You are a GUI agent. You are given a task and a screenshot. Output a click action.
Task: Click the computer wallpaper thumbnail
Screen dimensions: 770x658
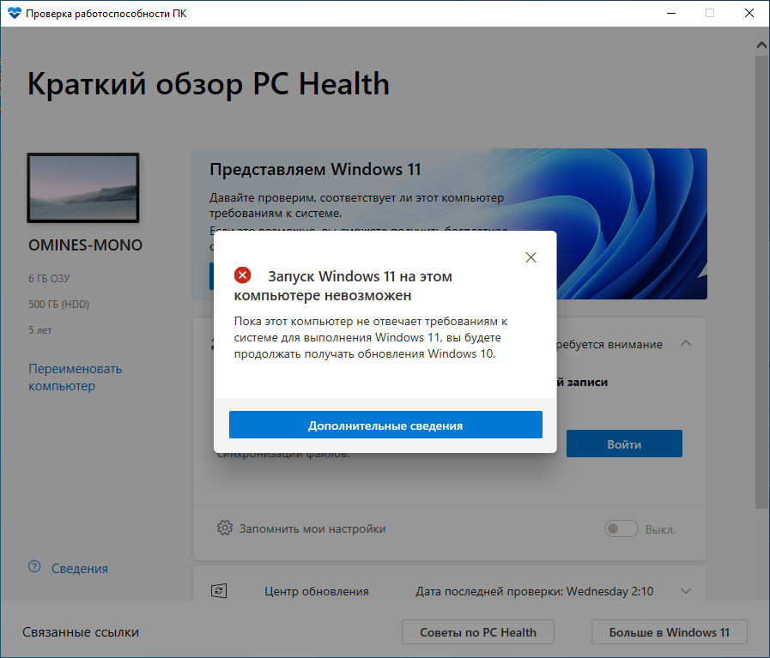coord(83,188)
